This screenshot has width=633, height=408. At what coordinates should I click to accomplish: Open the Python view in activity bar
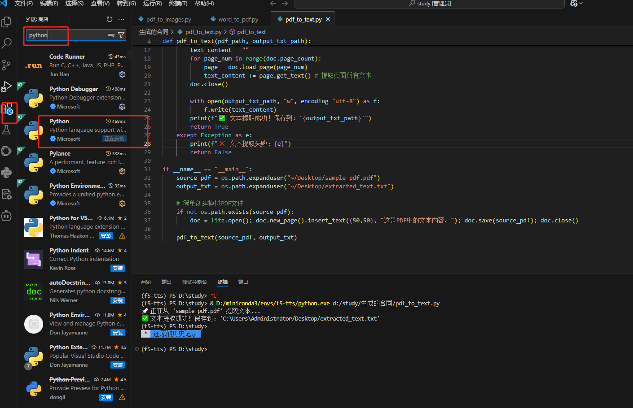tap(7, 173)
